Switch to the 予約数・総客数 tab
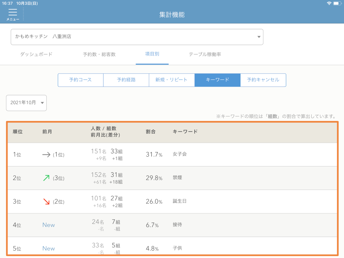The width and height of the screenshot is (344, 258). (99, 54)
